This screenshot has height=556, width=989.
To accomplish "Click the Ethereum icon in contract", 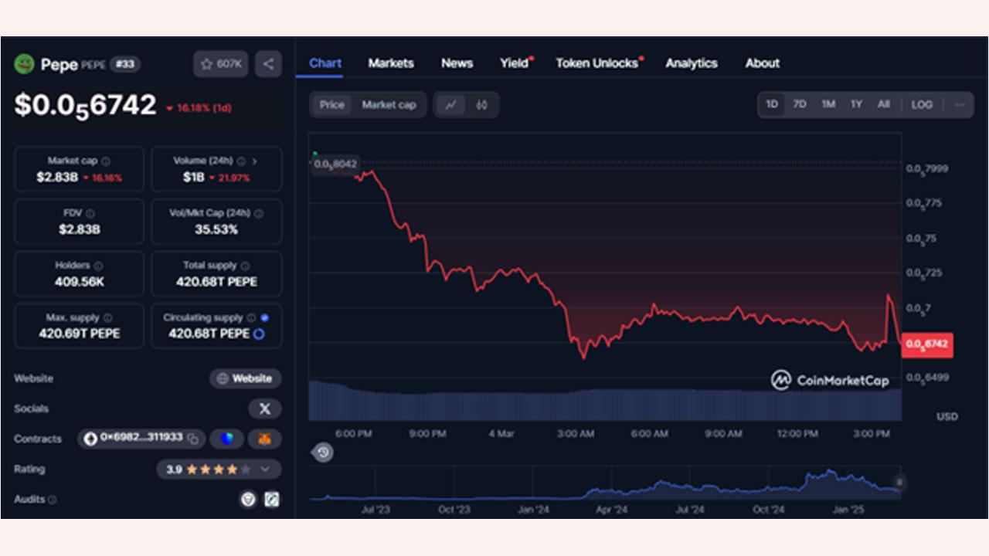I will (91, 439).
